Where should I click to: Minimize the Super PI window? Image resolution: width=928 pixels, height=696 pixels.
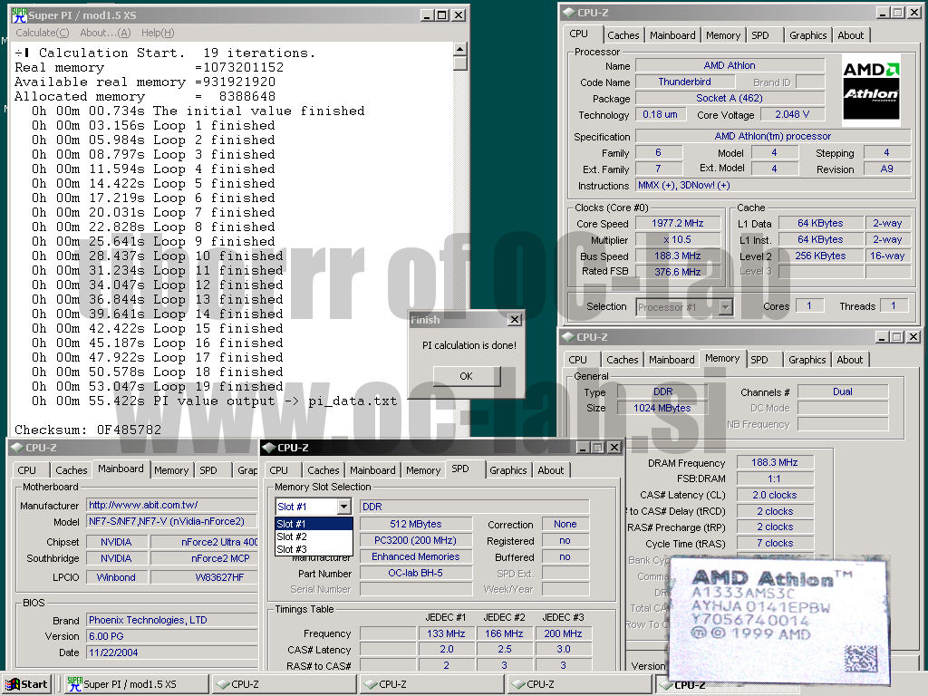click(428, 15)
